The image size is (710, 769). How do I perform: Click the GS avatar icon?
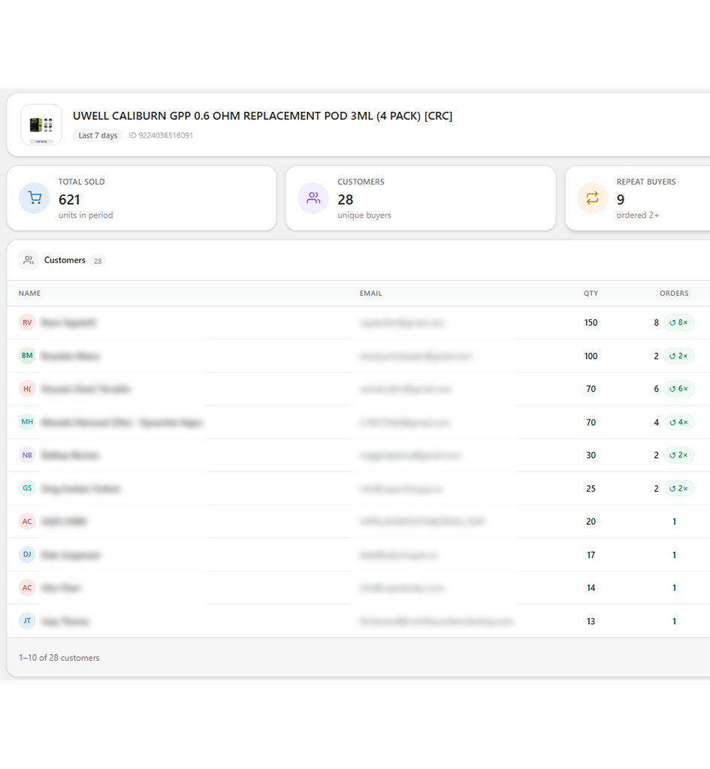[x=27, y=488]
